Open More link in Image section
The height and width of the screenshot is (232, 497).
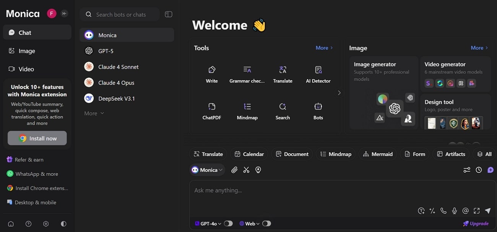click(x=479, y=48)
